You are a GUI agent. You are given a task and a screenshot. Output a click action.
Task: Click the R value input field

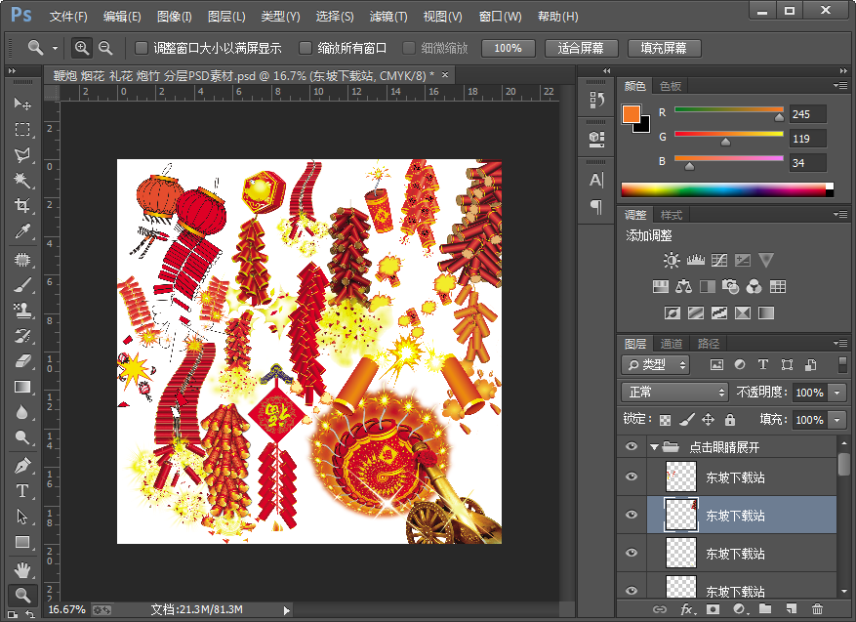807,114
